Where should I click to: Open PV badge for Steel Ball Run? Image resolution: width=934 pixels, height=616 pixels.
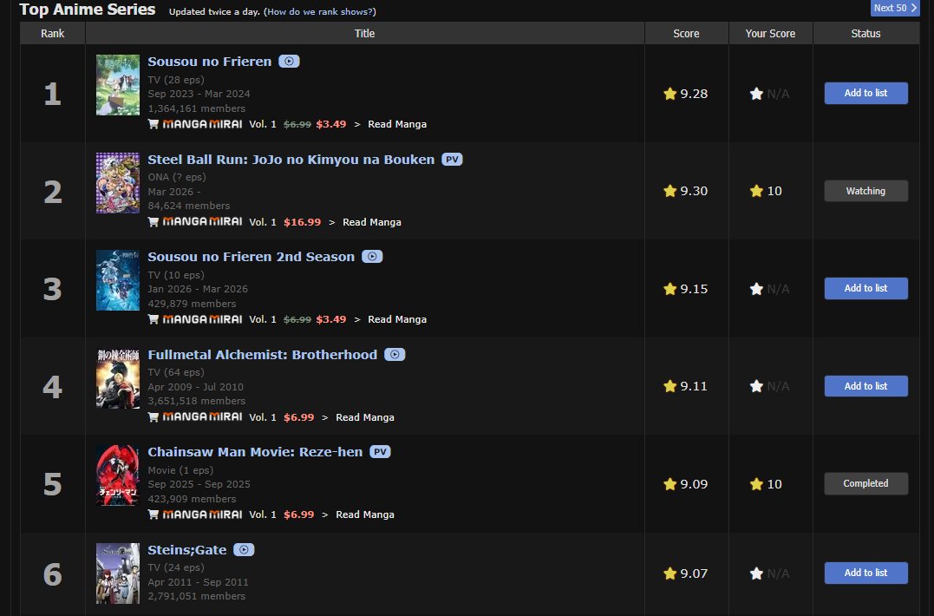(x=452, y=160)
